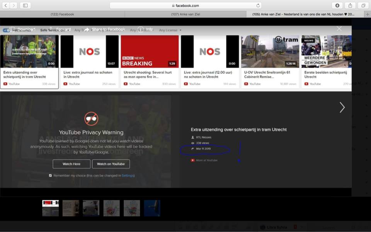Viewport: 371px width, 232px height.
Task: Click YouTube icon under U-OV Utrecht card
Action: click(246, 84)
